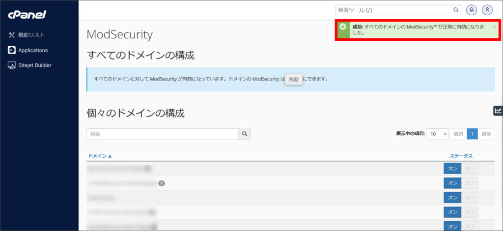Open the statistics chart side tab icon

[498, 111]
